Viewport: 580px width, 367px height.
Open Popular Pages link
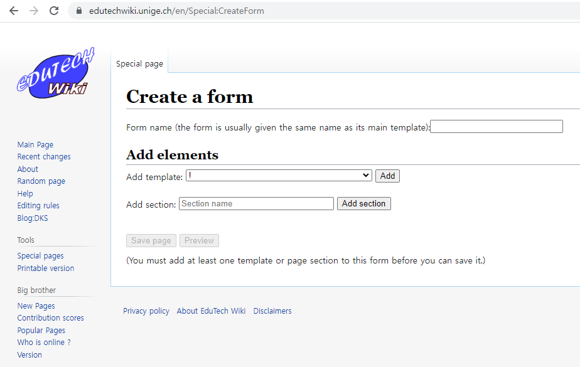click(x=41, y=331)
